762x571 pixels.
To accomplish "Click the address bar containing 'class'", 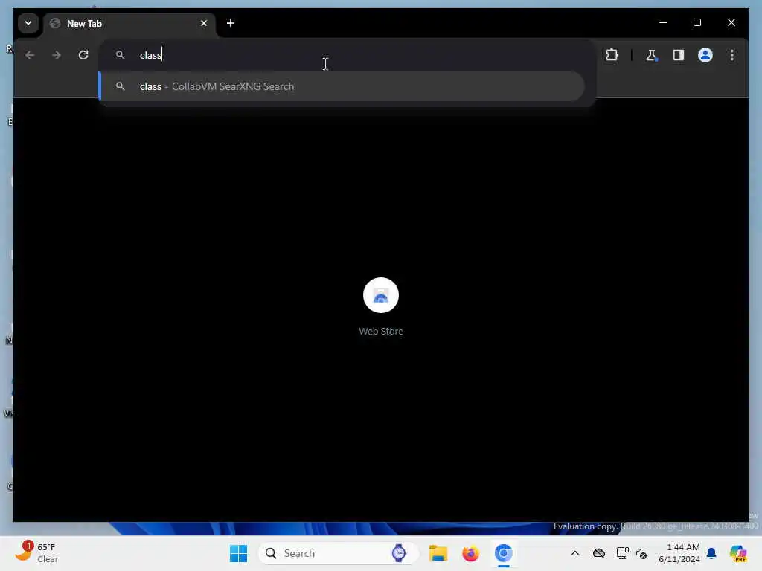I will [x=347, y=55].
